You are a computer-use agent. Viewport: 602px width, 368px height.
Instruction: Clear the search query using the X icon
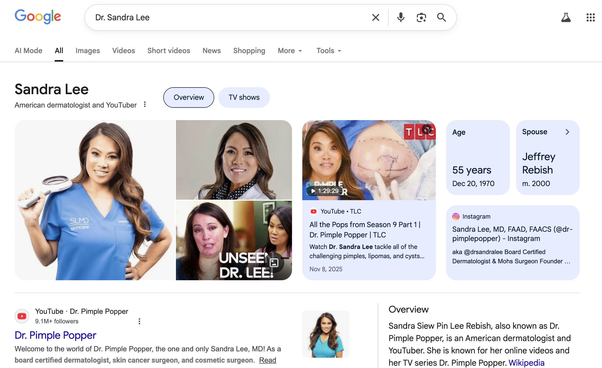point(376,17)
